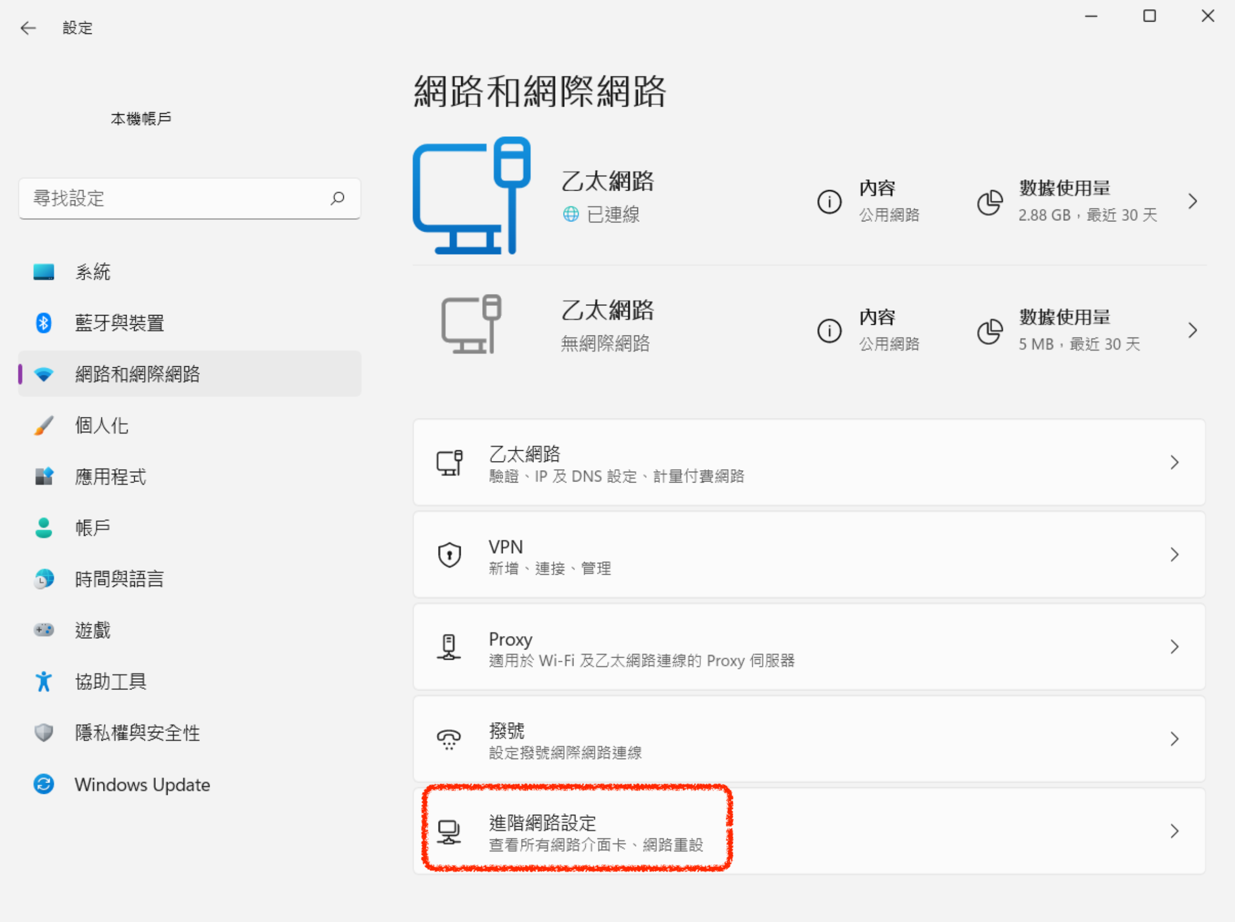Screen dimensions: 1235x922
Task: Click the connected 乙太網路 info icon
Action: pyautogui.click(x=829, y=201)
